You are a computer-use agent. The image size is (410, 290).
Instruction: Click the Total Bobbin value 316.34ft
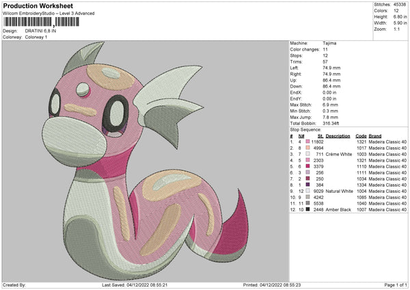coord(331,124)
